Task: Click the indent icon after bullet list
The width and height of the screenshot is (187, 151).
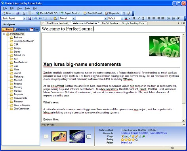Action: [x=178, y=18]
